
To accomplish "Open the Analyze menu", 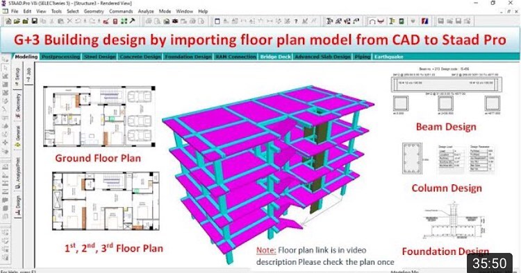I will click(x=146, y=11).
